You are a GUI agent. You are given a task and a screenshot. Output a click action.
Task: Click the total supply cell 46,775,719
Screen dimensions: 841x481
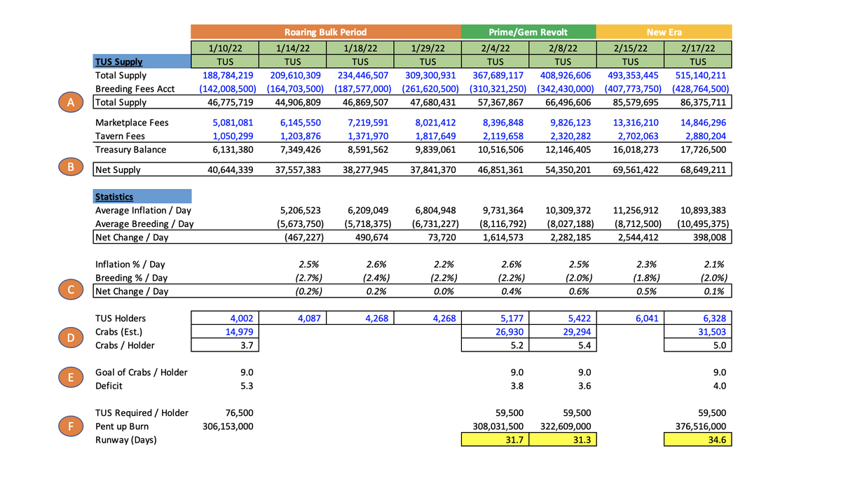[230, 102]
